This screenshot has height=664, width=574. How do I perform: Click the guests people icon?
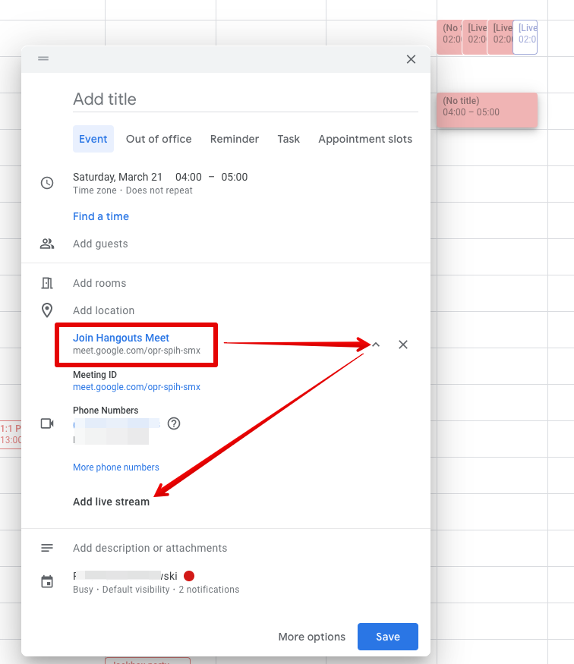[x=47, y=244]
